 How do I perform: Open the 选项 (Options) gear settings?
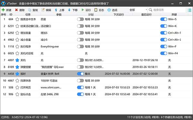click(112, 10)
